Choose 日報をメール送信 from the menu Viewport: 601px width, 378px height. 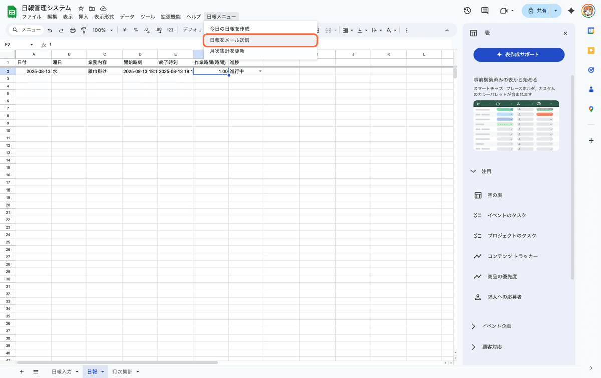260,40
